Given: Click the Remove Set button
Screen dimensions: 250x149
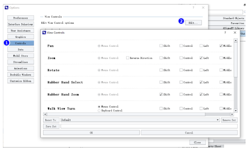Looking at the screenshot, I should tap(229, 120).
